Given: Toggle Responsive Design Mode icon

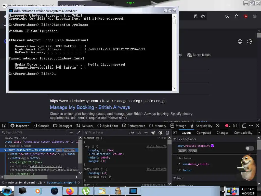Looking at the screenshot, I should [x=244, y=126].
